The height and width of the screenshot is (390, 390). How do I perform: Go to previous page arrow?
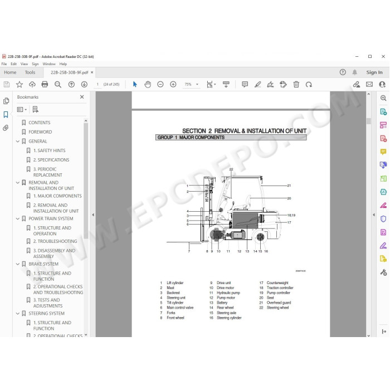tap(71, 85)
